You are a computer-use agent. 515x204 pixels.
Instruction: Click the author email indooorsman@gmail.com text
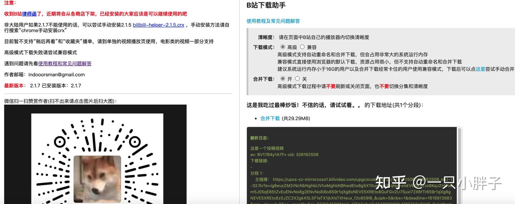point(57,74)
